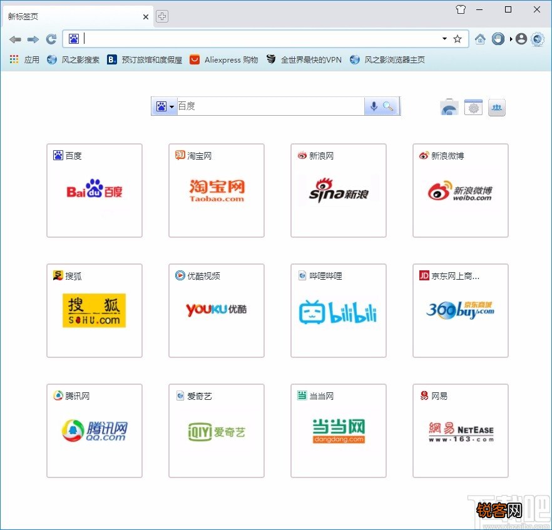The height and width of the screenshot is (530, 552).
Task: Go forward with the forward arrow
Action: (33, 39)
